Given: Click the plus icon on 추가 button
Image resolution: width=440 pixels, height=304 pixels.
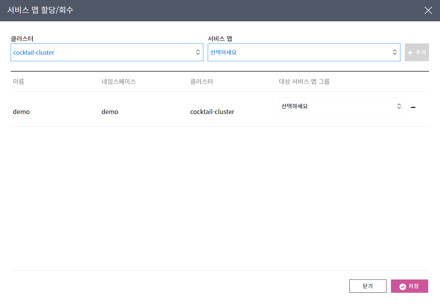Looking at the screenshot, I should [x=410, y=53].
